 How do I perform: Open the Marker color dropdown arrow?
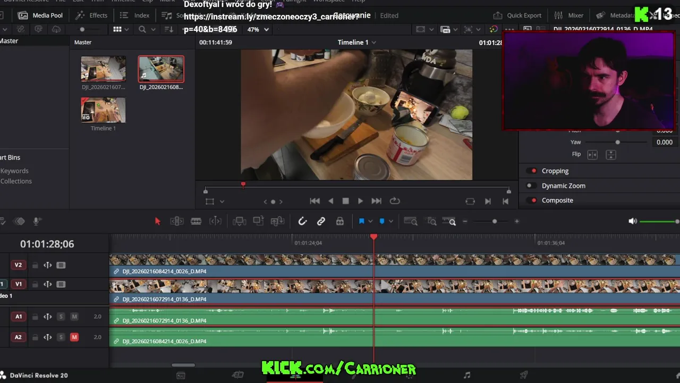pyautogui.click(x=390, y=221)
